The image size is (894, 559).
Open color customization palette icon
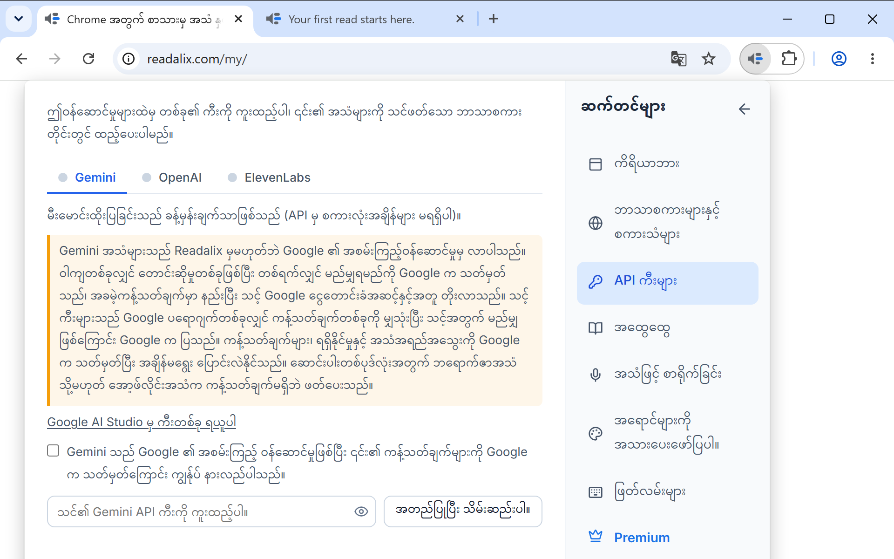pyautogui.click(x=596, y=434)
